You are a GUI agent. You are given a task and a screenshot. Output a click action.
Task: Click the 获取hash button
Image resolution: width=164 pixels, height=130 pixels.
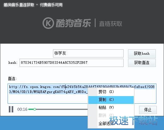point(142,54)
